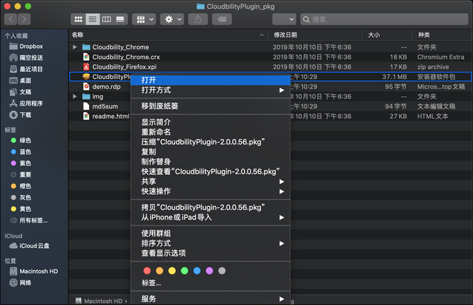Choose 重新命名 in the context menu
This screenshot has width=473, height=305.
coord(156,132)
